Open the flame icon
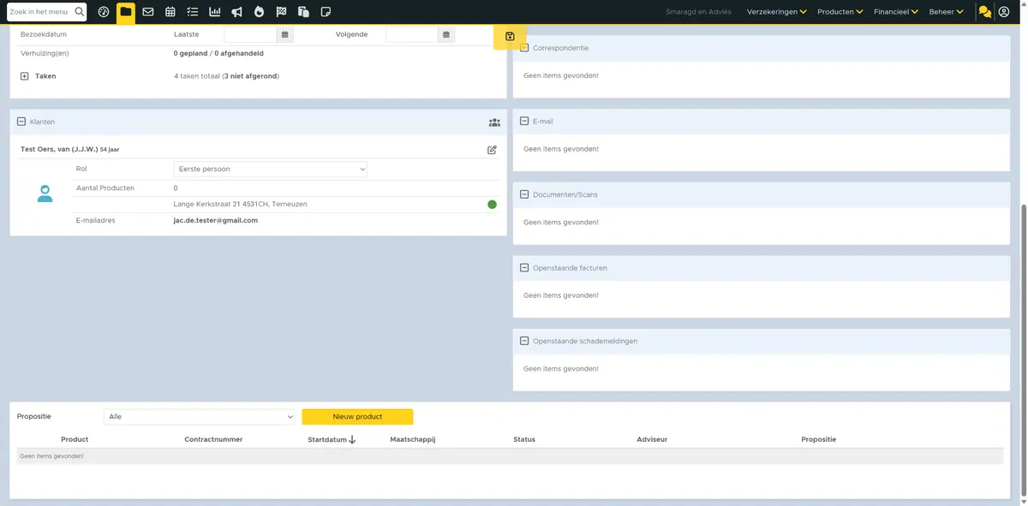 click(260, 12)
